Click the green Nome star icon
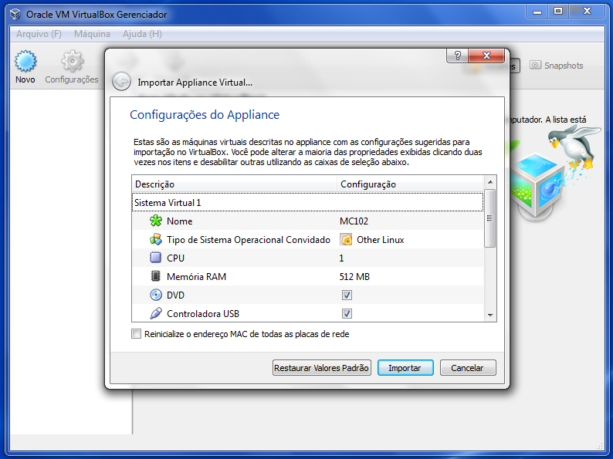Screen dimensions: 613x459 tap(156, 221)
